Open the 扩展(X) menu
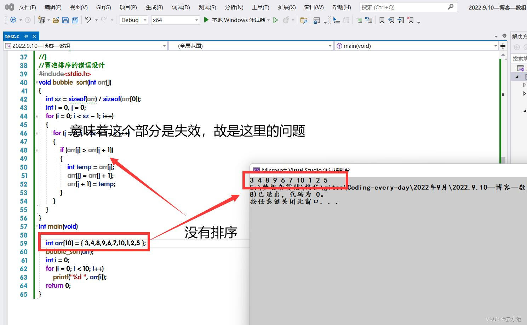Viewport: 527px width, 325px height. pyautogui.click(x=287, y=7)
